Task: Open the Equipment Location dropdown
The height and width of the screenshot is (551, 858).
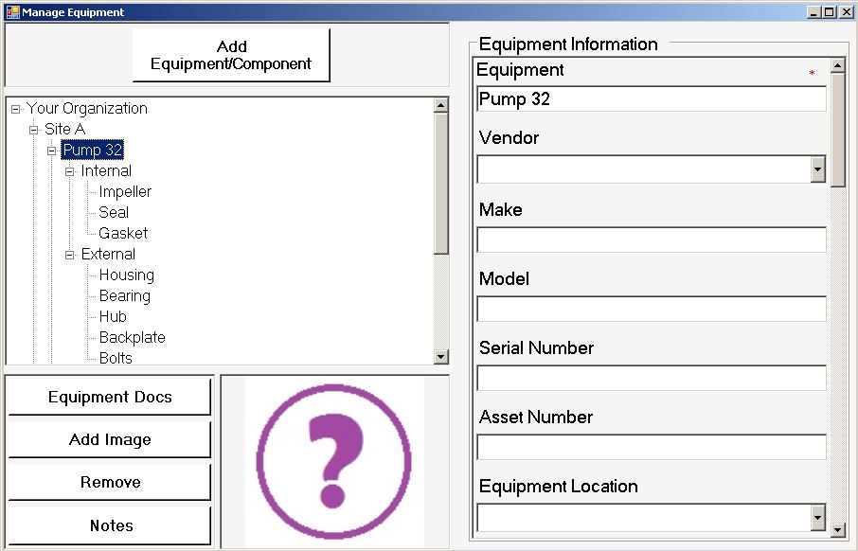Action: tap(817, 518)
